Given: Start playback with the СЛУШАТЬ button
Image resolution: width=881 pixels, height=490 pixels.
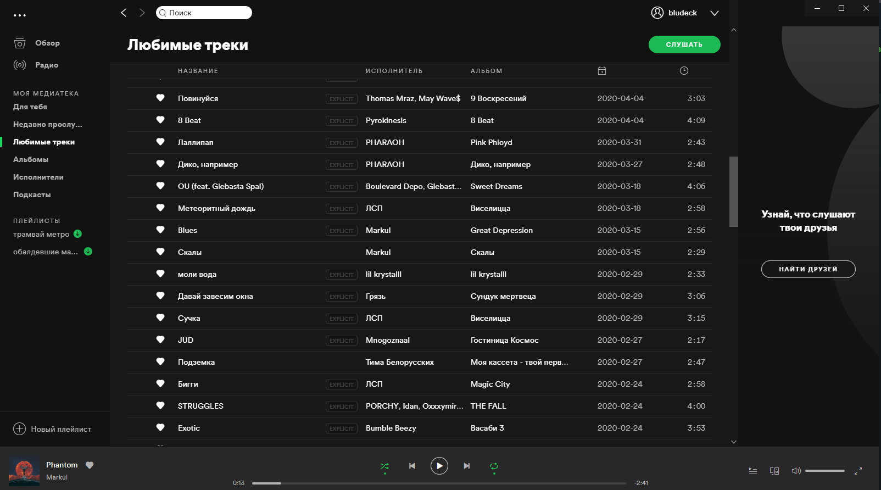Looking at the screenshot, I should [684, 44].
